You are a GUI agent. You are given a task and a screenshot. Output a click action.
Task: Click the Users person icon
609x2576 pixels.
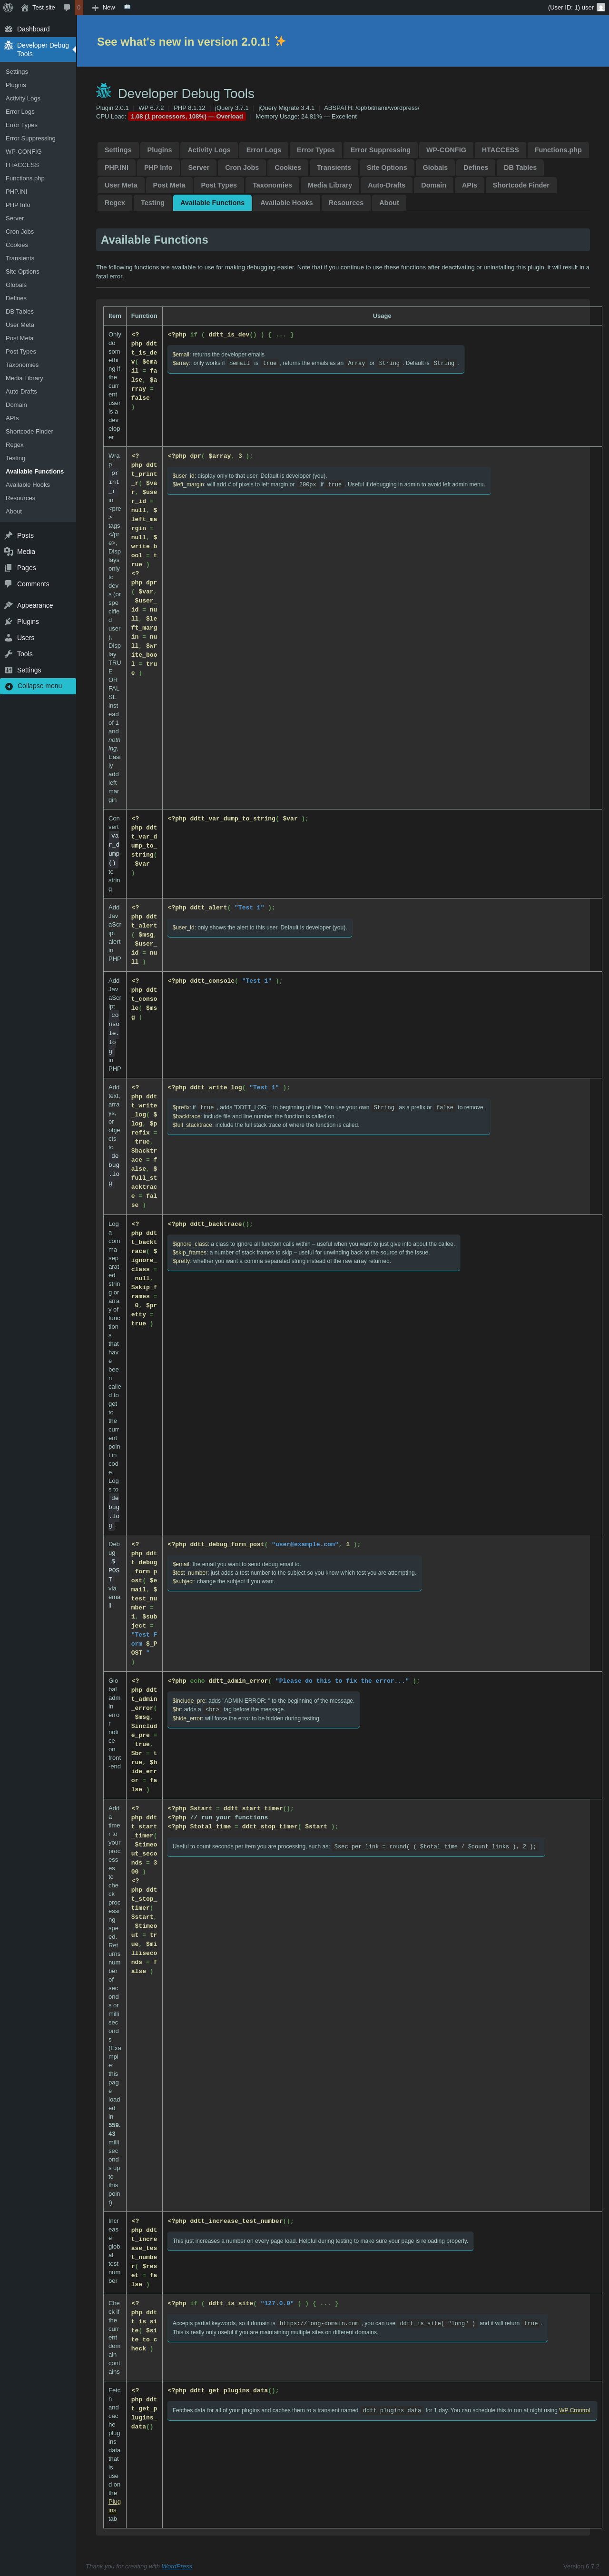click(9, 637)
